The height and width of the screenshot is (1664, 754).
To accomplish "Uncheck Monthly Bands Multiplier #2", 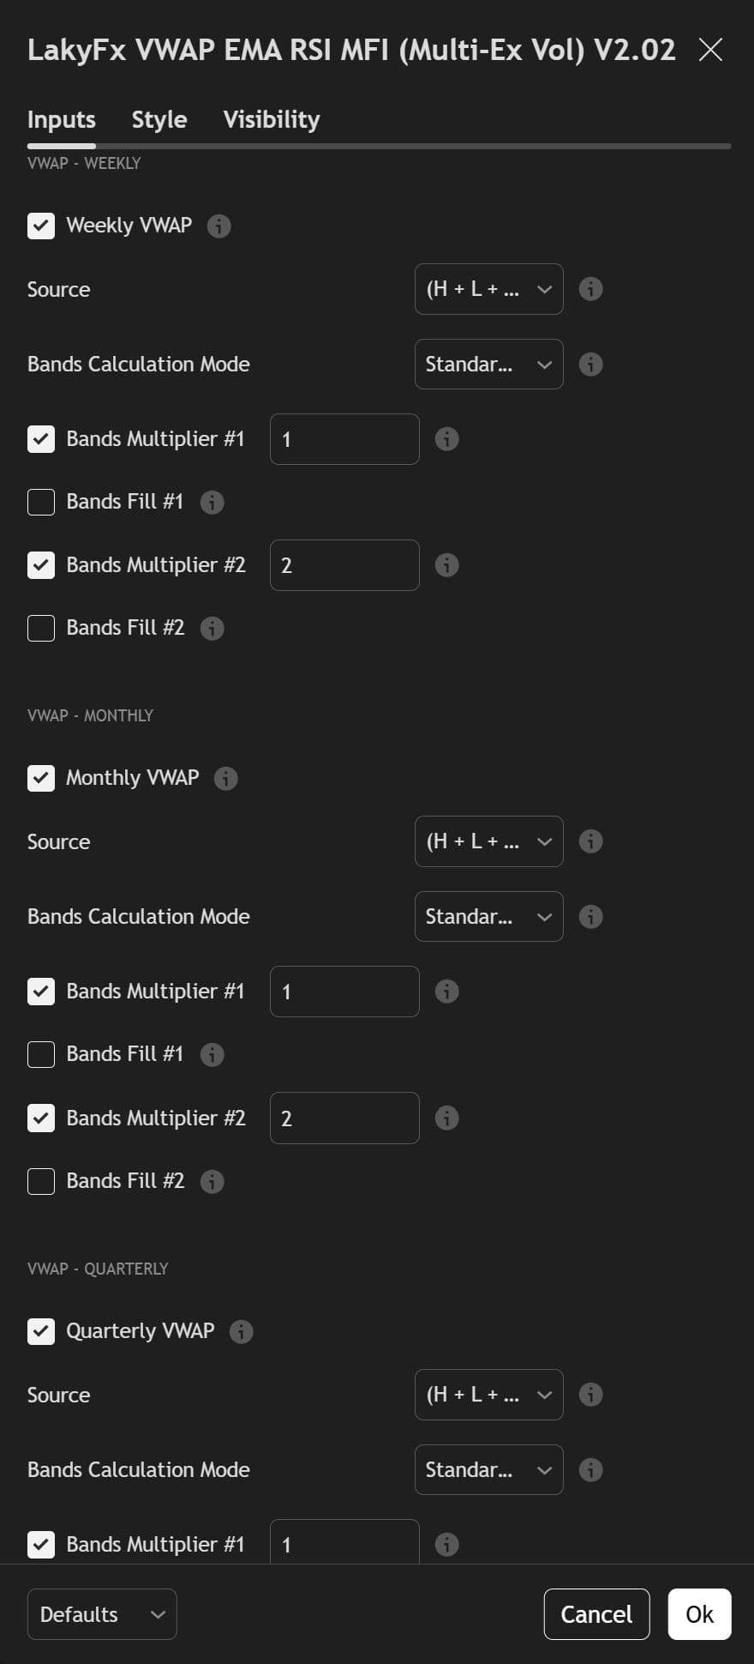I will (41, 1118).
